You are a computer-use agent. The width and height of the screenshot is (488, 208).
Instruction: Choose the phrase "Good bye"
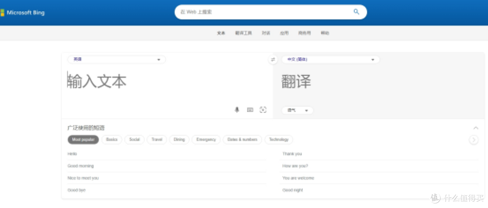[x=76, y=190]
